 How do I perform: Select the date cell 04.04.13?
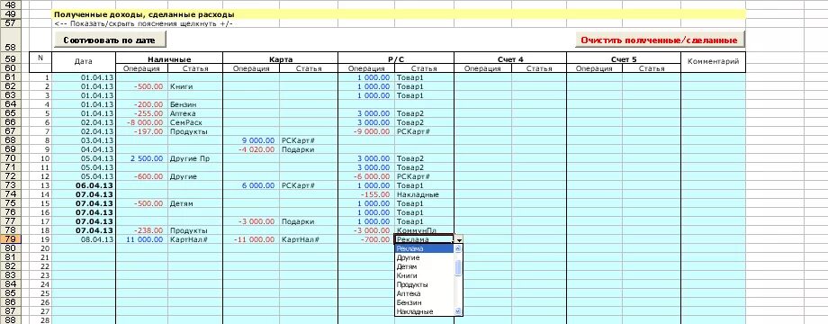click(x=84, y=149)
